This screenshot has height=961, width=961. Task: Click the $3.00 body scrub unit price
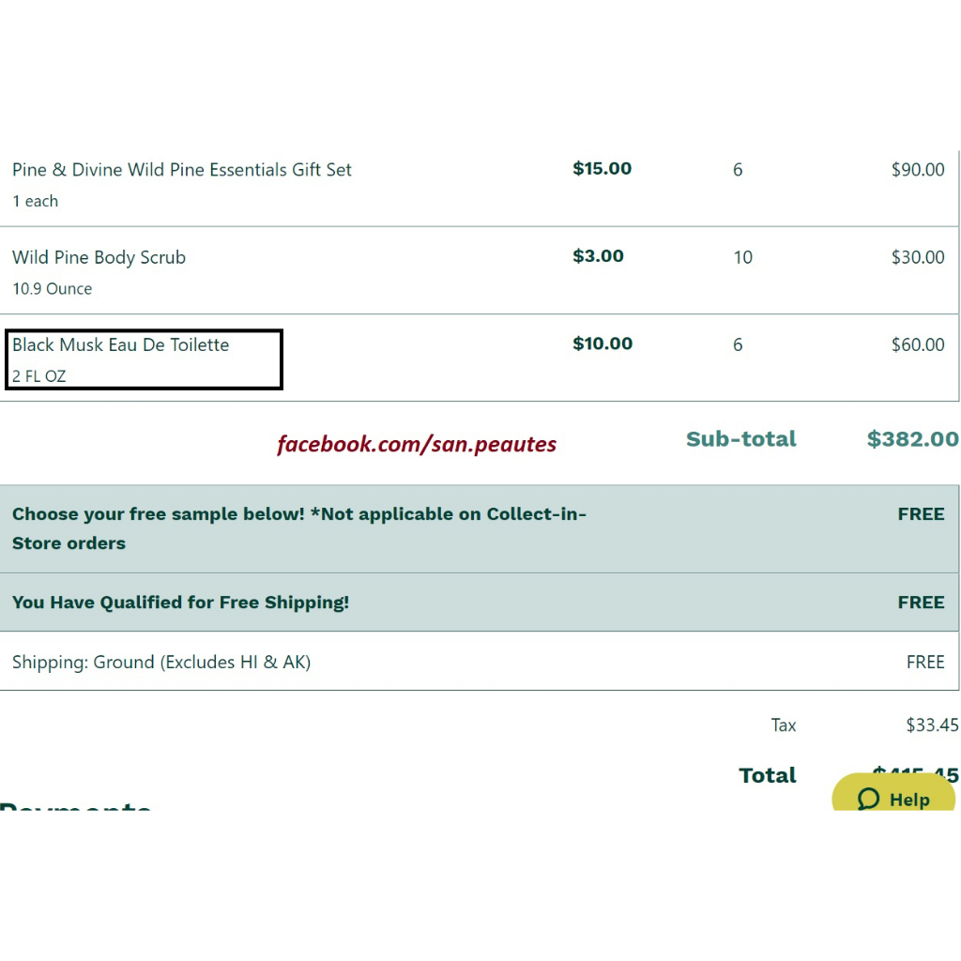(598, 256)
